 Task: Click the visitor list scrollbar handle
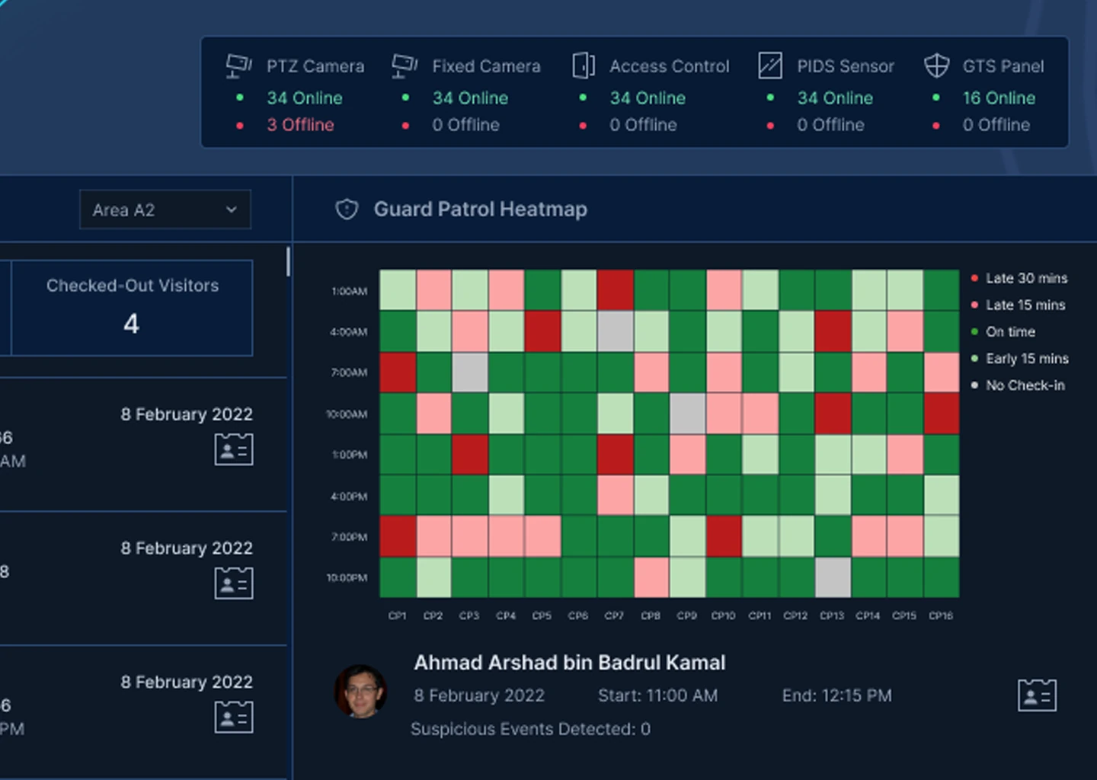tap(288, 261)
